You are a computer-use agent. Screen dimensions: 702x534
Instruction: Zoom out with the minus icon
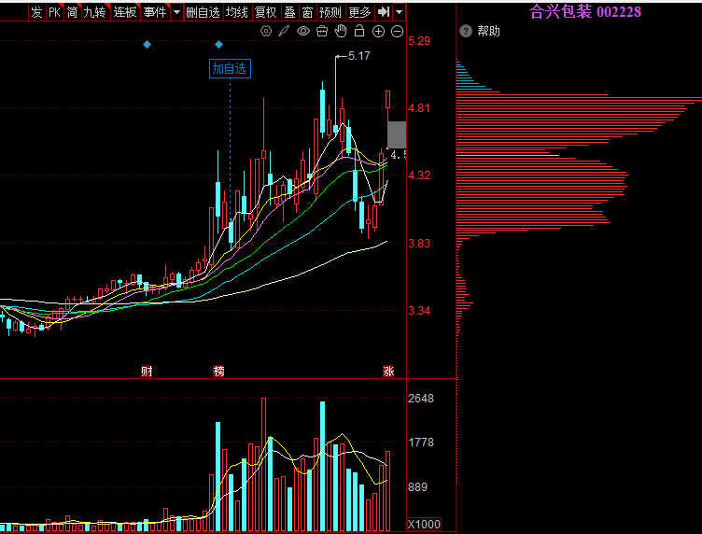click(x=397, y=32)
